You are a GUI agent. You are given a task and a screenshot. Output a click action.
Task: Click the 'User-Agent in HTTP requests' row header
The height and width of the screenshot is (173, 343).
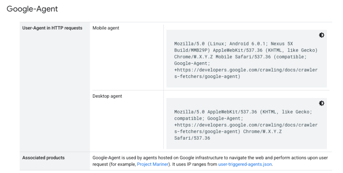(x=52, y=28)
